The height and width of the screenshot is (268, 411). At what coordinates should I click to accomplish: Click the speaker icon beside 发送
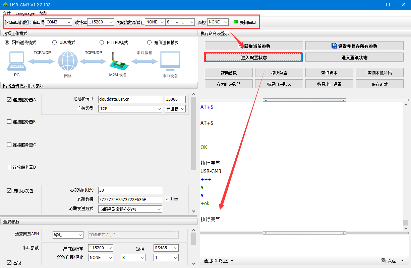point(384,260)
